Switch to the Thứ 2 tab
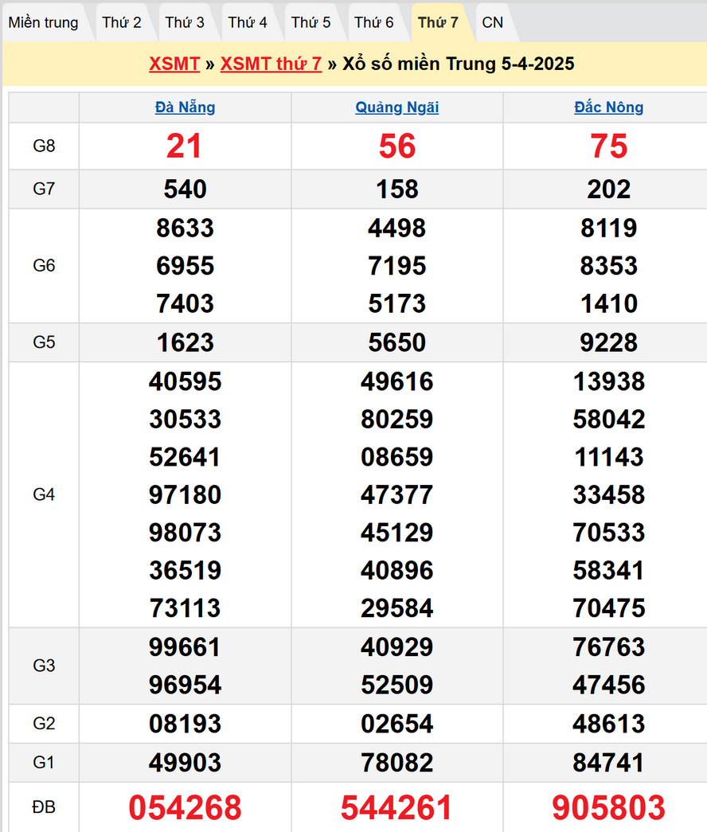Viewport: 707px width, 832px height. (x=122, y=22)
